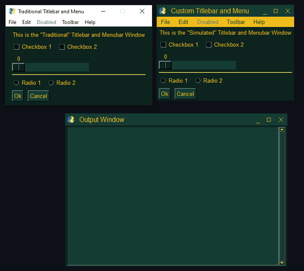Click Cancel in the Custom Titlebar window
Screen dimensions: 304x271
(x=185, y=94)
